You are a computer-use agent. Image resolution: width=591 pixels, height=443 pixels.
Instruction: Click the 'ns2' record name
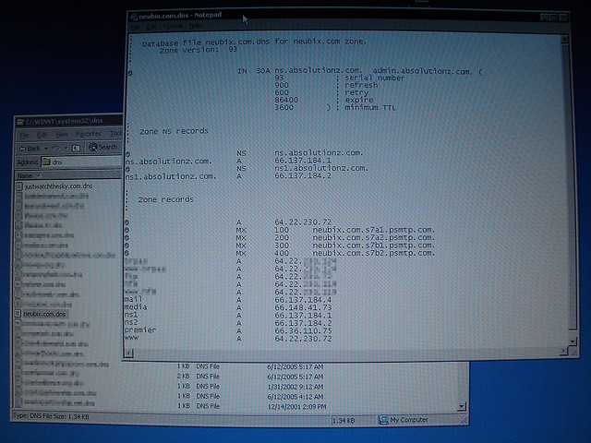tap(131, 322)
